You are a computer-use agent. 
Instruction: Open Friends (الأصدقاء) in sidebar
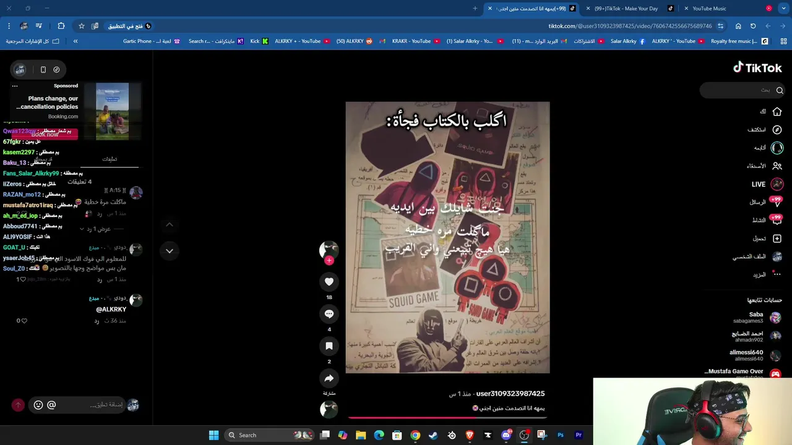tap(764, 166)
